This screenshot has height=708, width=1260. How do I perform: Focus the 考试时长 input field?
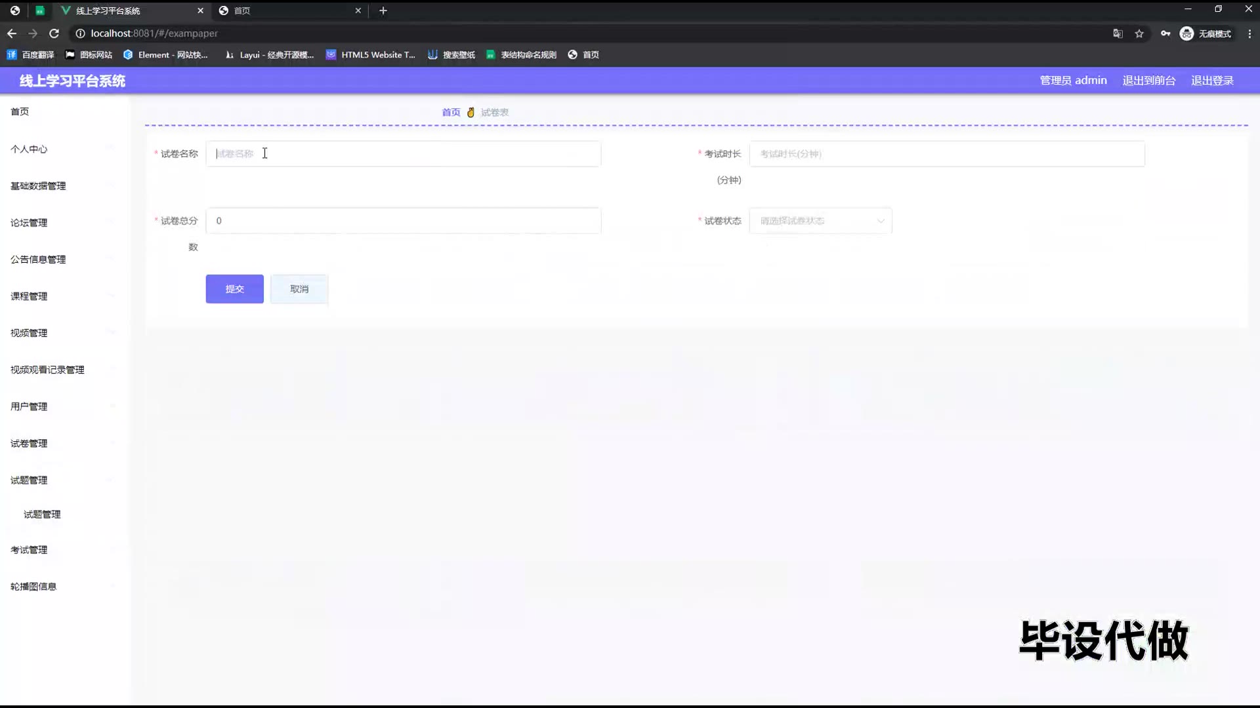click(946, 154)
